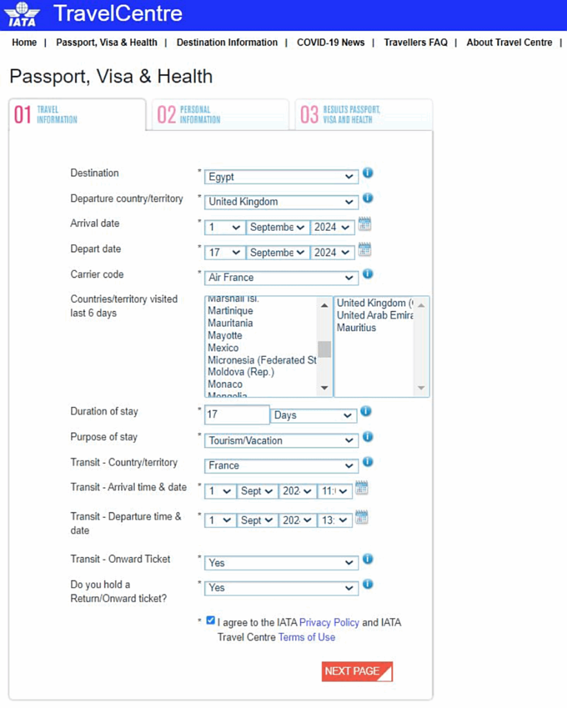Switch to the 02 Personal Information tab

219,115
